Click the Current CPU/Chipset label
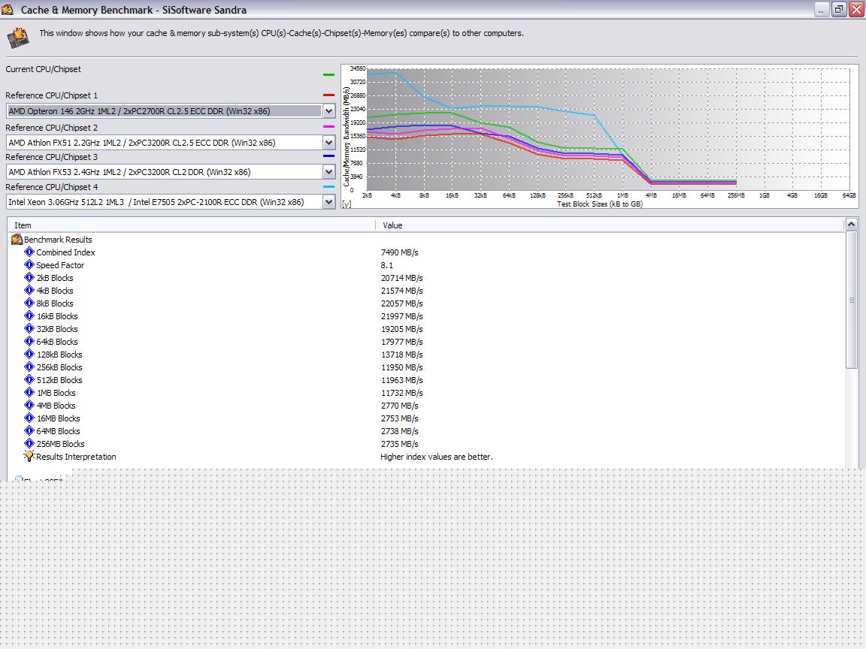Image resolution: width=866 pixels, height=649 pixels. (x=43, y=69)
